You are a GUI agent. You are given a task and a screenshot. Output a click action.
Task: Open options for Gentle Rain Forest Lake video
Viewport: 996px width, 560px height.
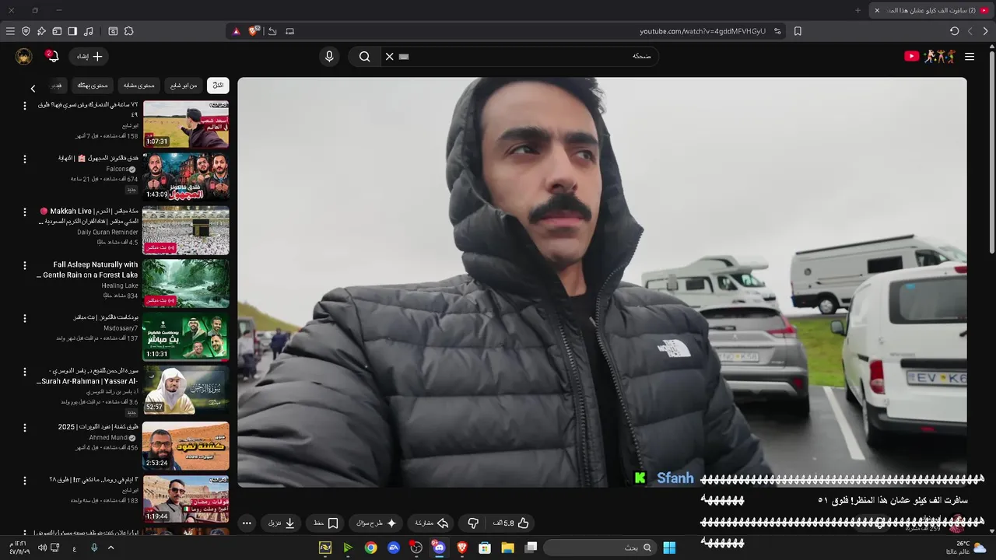point(24,265)
